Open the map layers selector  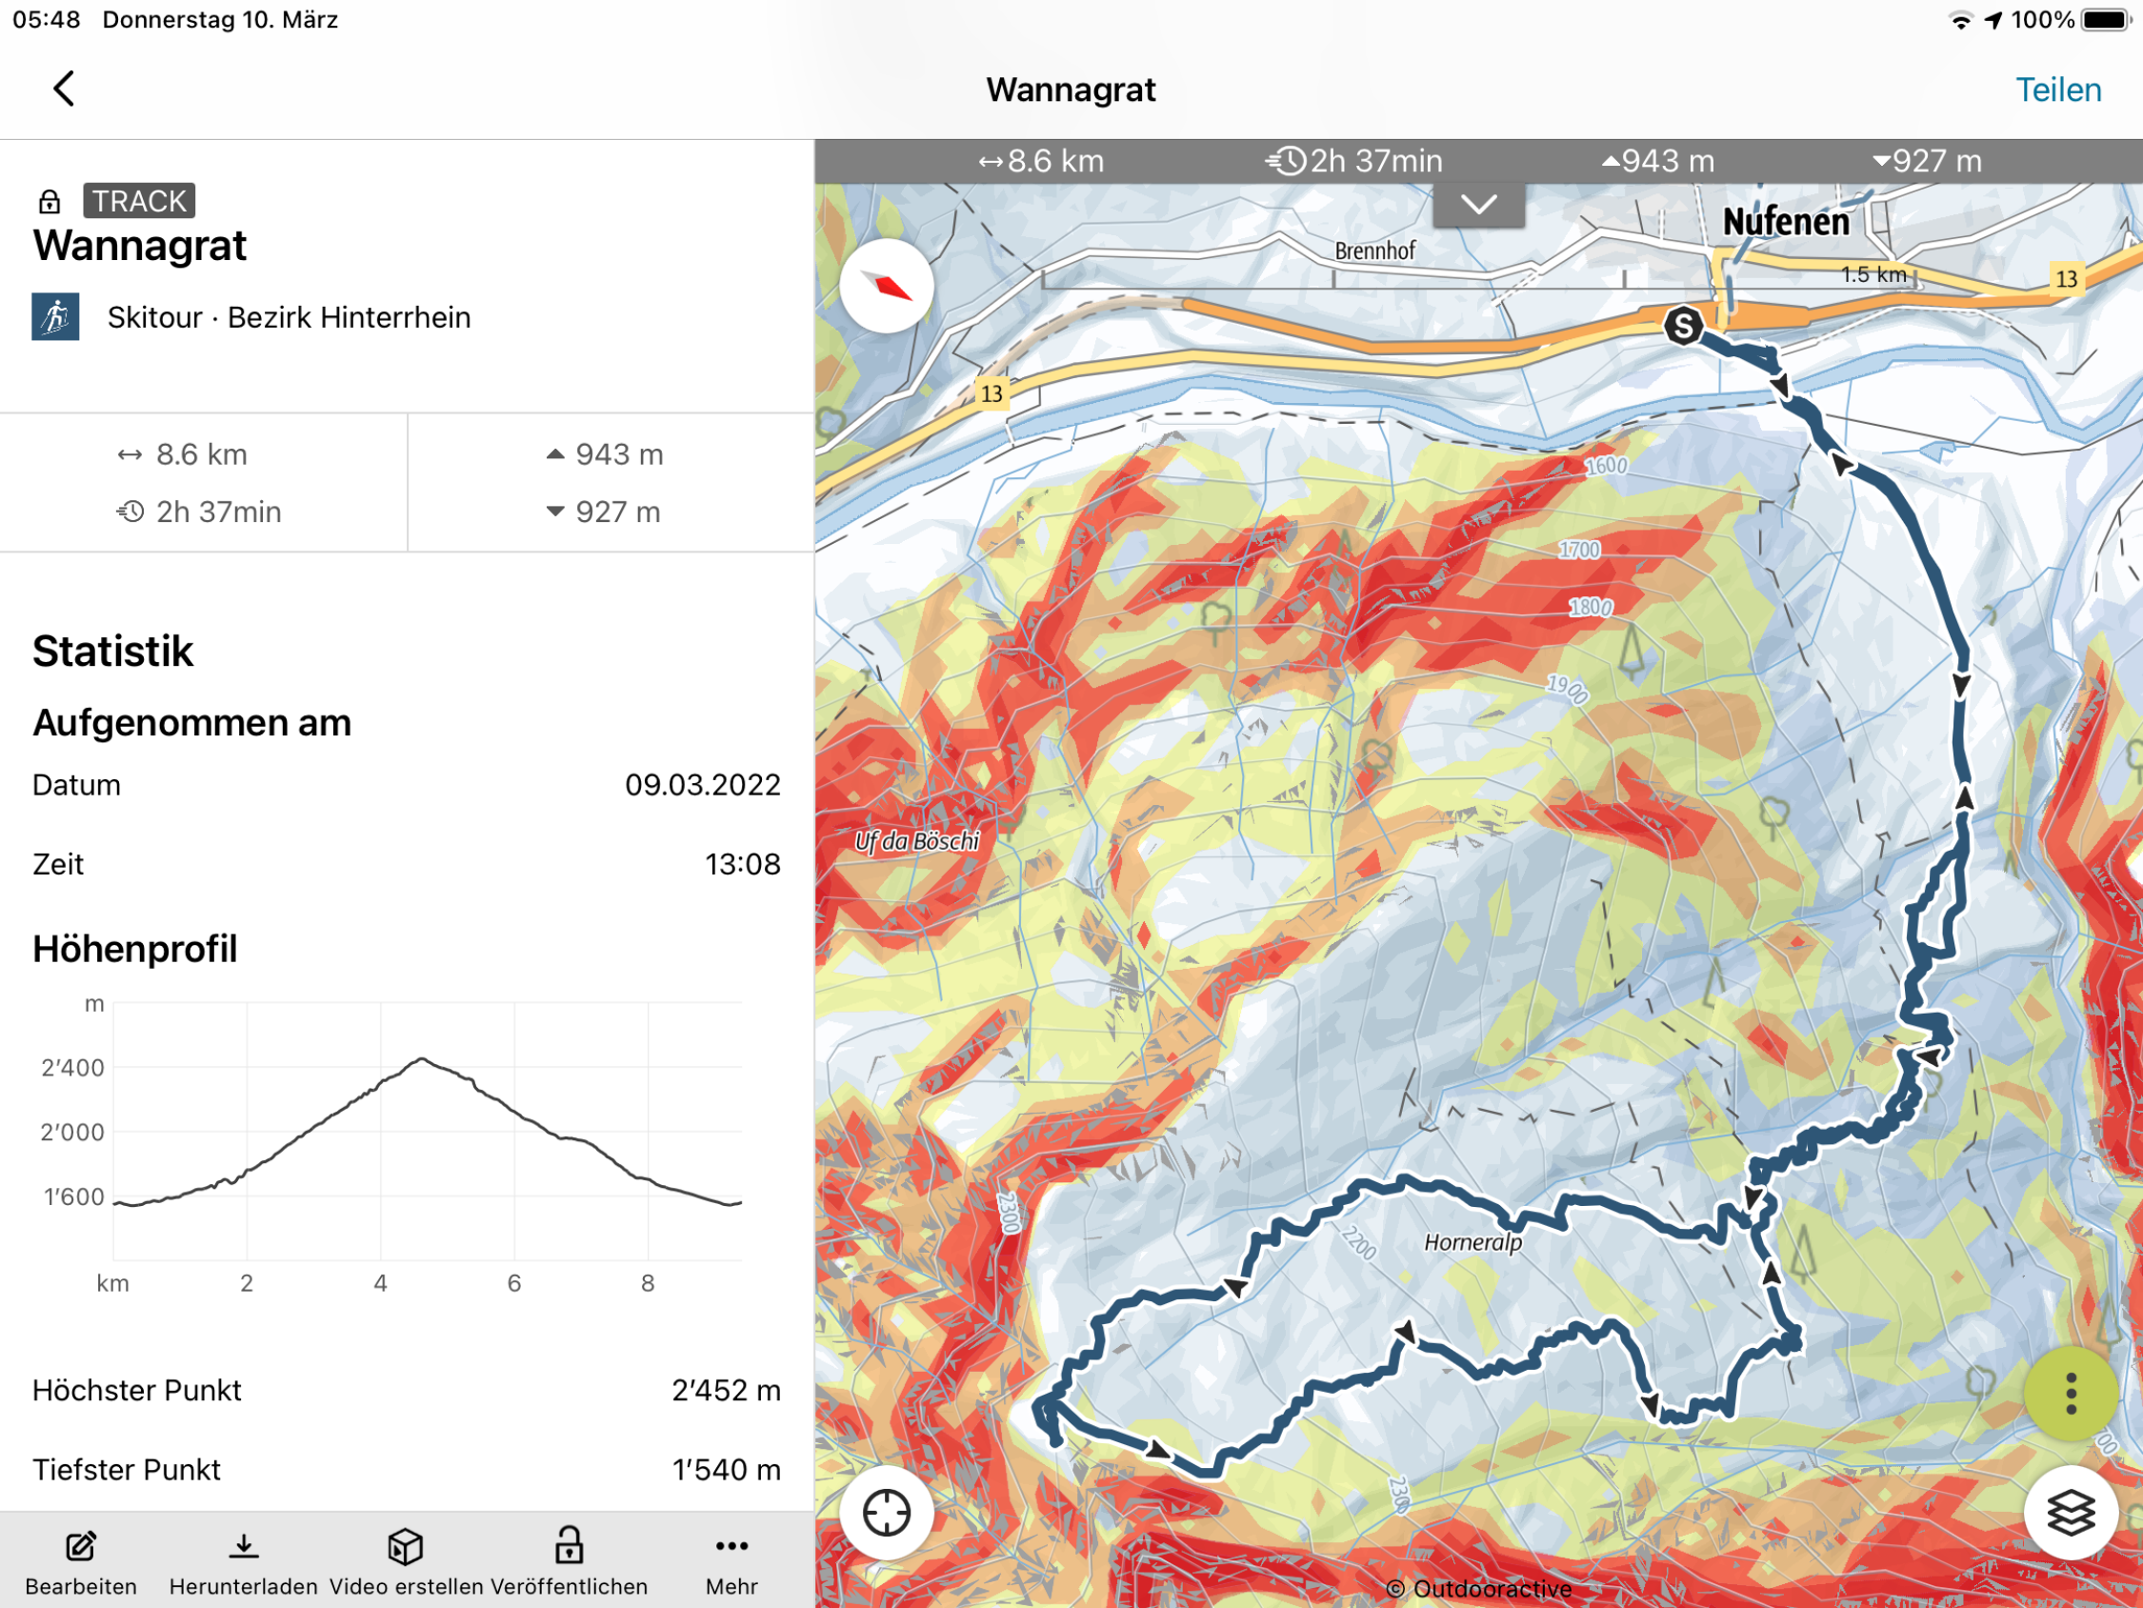(2071, 1512)
